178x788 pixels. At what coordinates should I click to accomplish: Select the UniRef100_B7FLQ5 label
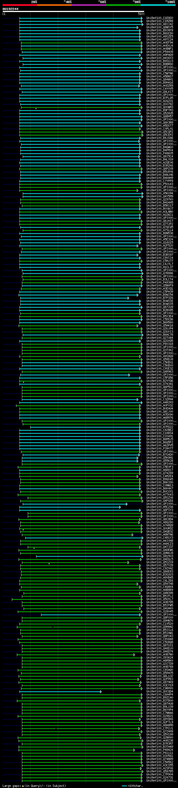[x=160, y=98]
